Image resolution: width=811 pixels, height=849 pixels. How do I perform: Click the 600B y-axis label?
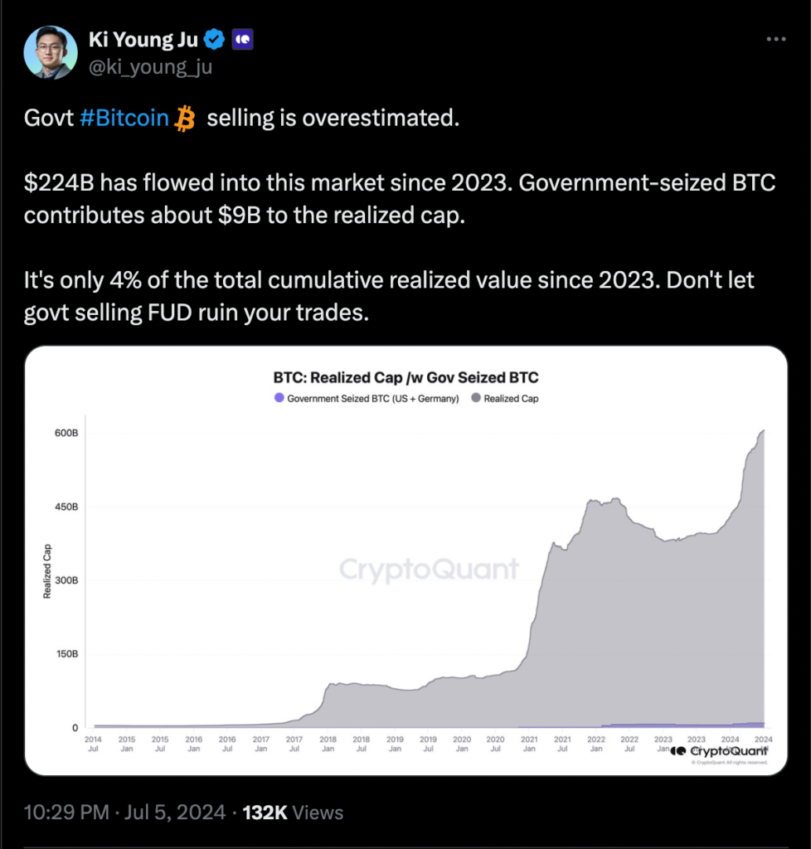click(66, 433)
